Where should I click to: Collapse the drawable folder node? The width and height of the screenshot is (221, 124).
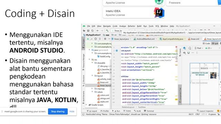pyautogui.click(x=92, y=63)
